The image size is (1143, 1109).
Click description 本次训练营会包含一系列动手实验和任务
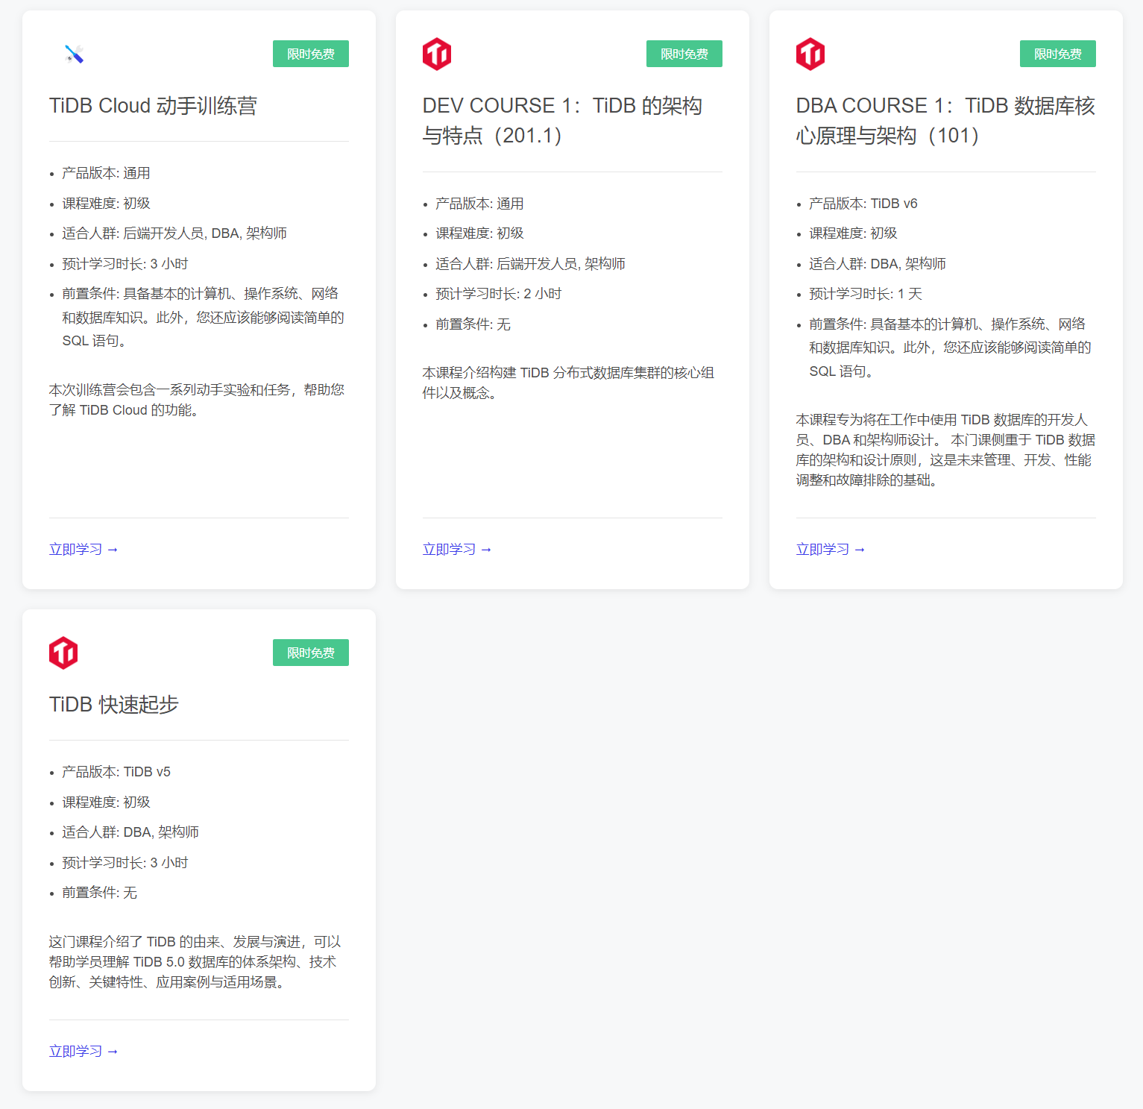pos(197,400)
